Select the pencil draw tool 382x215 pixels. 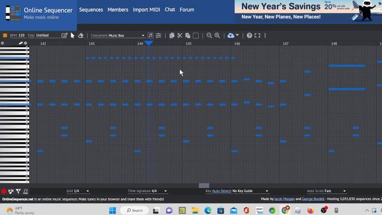coord(64,36)
